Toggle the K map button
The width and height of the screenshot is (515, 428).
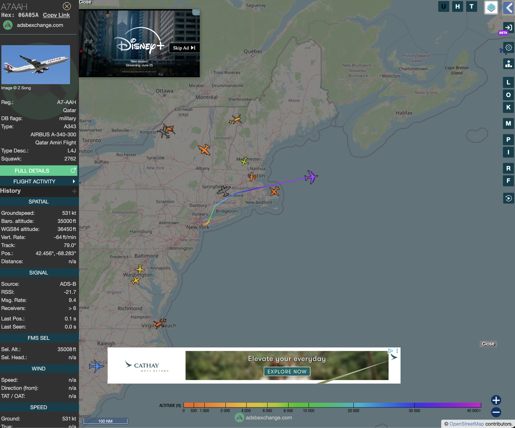click(509, 107)
